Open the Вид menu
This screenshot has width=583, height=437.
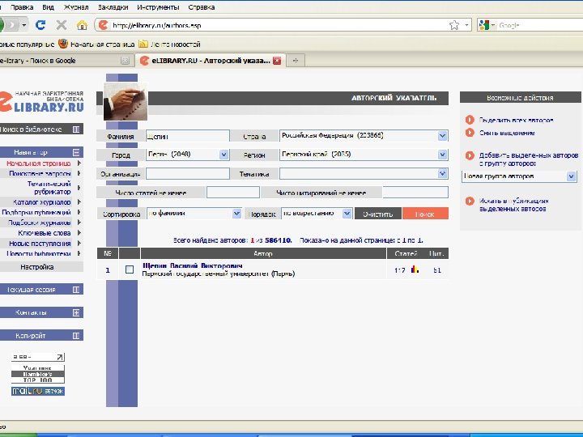pyautogui.click(x=48, y=7)
